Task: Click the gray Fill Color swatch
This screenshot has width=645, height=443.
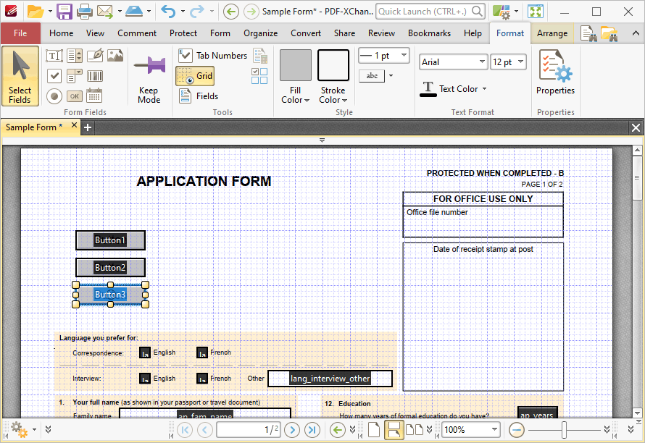Action: pos(296,65)
